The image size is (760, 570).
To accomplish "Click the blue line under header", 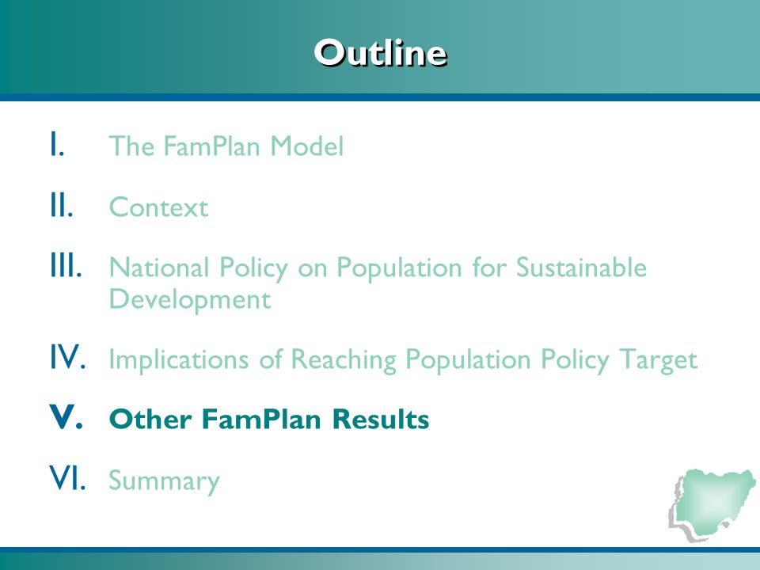I will [x=380, y=97].
